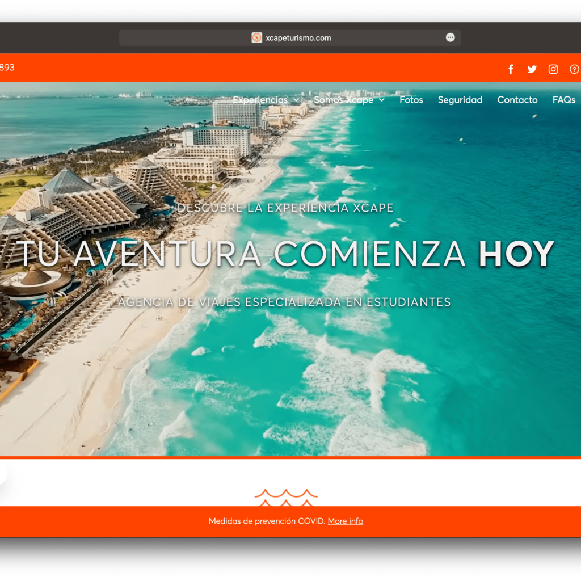
Task: Click the phone number ending in 893
Action: (7, 68)
